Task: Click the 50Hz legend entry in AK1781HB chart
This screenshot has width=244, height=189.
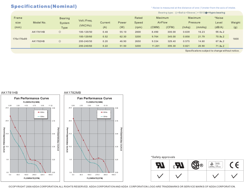Action: 41,117
